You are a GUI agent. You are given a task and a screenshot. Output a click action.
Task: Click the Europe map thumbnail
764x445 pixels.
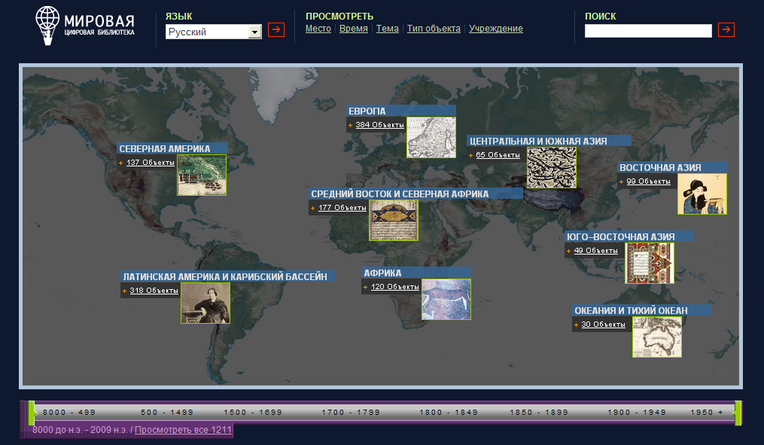coord(431,137)
